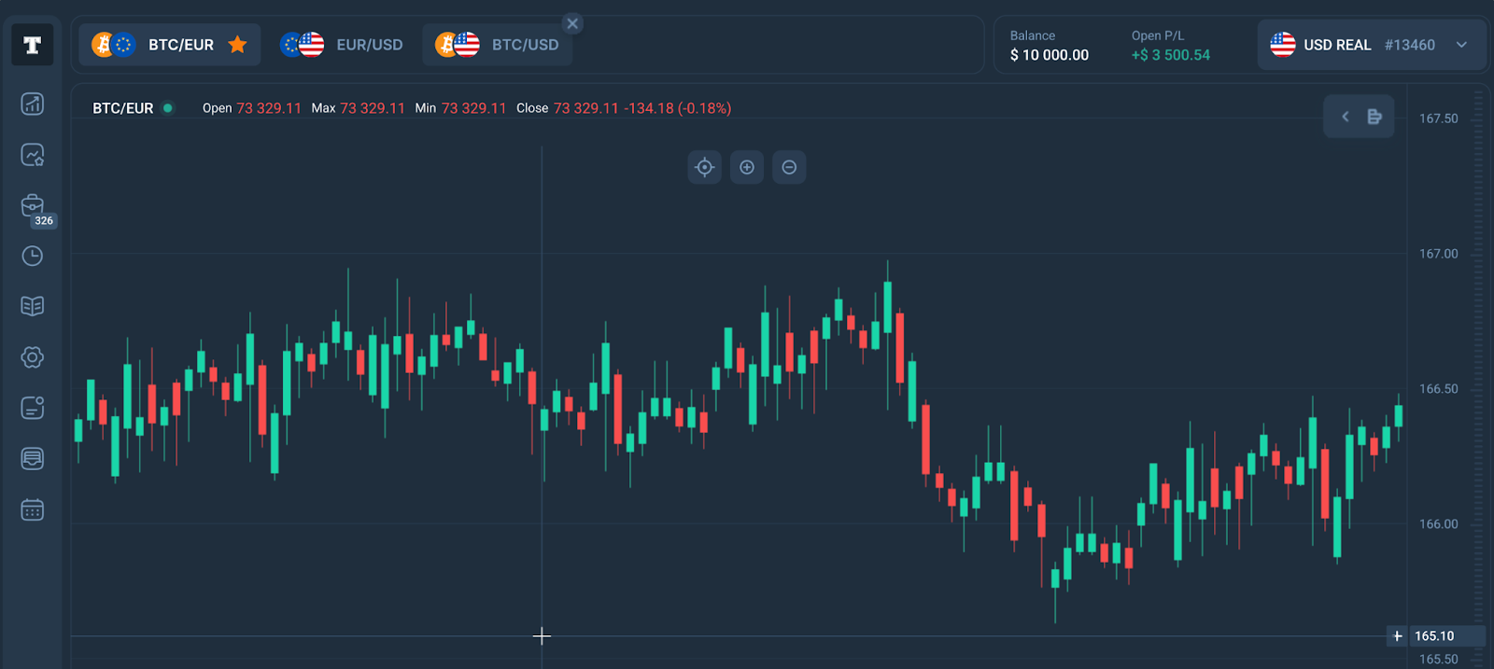This screenshot has width=1494, height=669.
Task: Switch to the BTC/EUR tab
Action: tap(169, 45)
